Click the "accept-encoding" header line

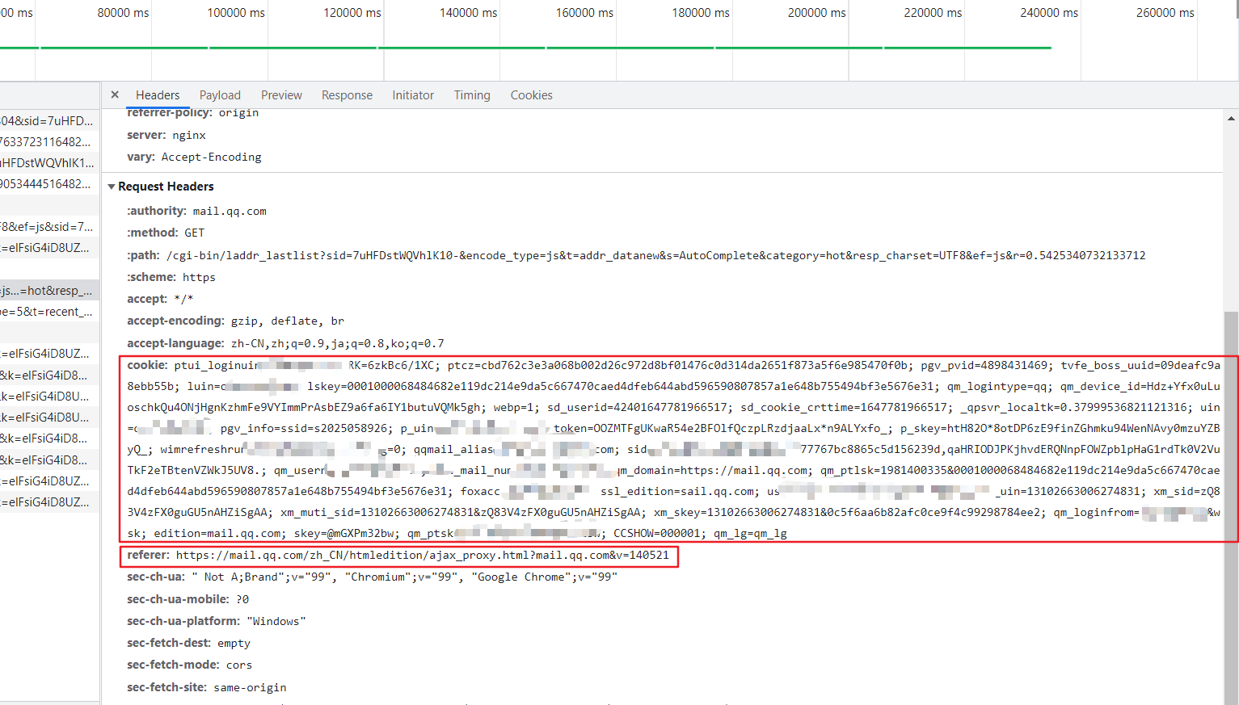tap(235, 321)
